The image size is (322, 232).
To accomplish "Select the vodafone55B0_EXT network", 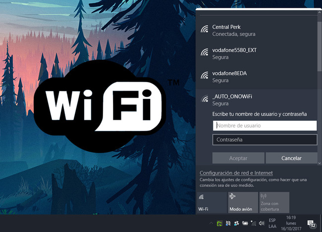I will [x=256, y=54].
